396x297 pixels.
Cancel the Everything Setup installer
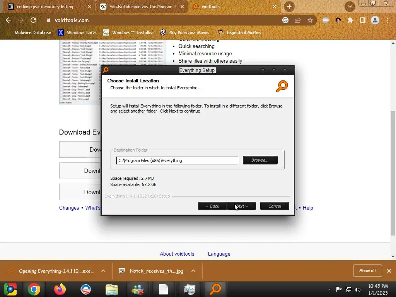tap(275, 206)
